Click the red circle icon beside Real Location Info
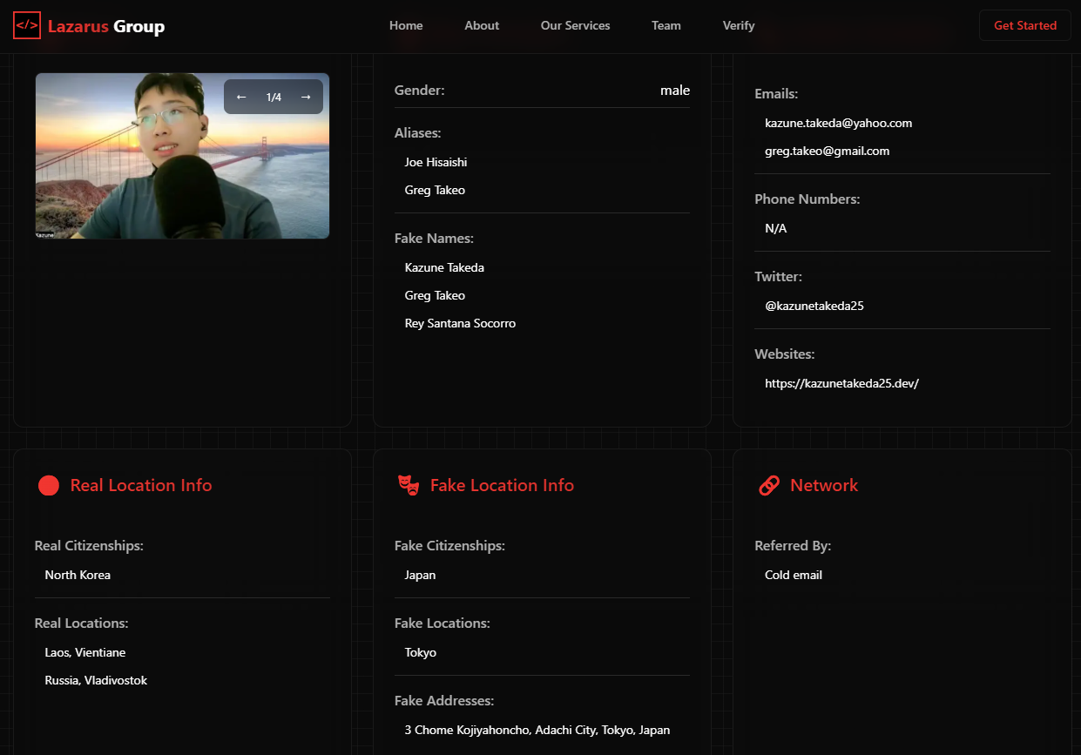 pos(49,486)
